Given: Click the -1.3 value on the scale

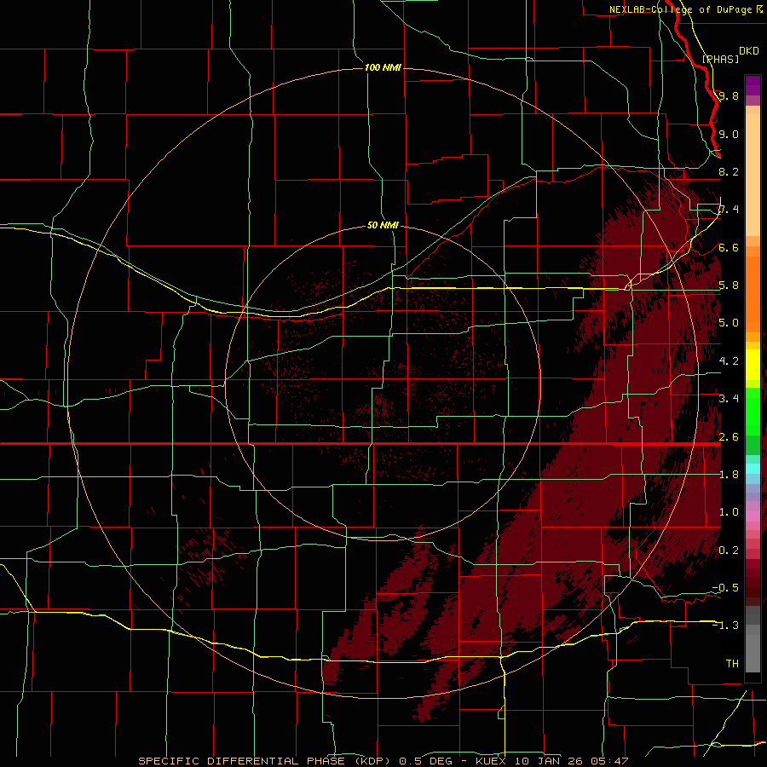Looking at the screenshot, I should [x=725, y=626].
